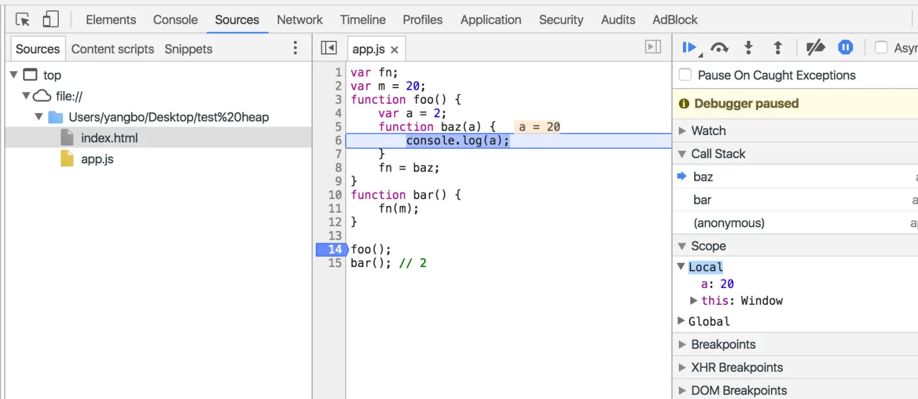Click the inline value a = 20
Viewport: 918px width, 399px height.
pos(539,126)
